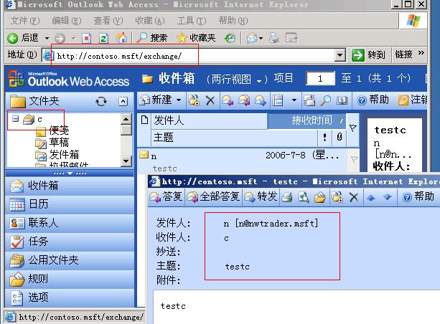The width and height of the screenshot is (440, 324).
Task: Collapse the folder pane with arrow button
Action: pos(123,102)
